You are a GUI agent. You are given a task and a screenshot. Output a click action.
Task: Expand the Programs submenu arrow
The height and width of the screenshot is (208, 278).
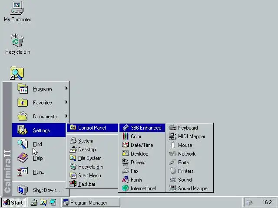[x=66, y=88]
